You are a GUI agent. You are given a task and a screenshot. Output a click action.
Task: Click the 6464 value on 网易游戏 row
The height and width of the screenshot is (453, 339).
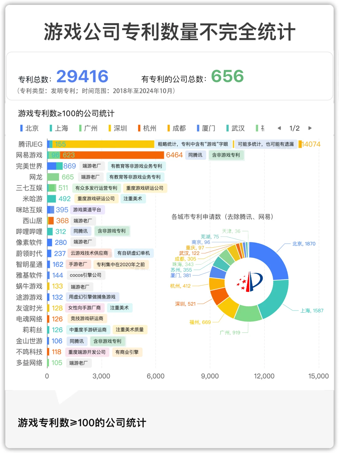point(174,155)
